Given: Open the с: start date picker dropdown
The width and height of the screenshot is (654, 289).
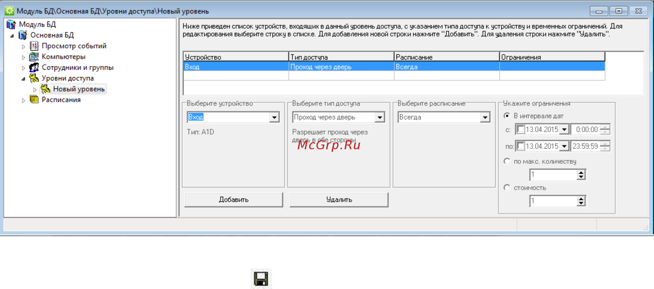Looking at the screenshot, I should [x=564, y=130].
